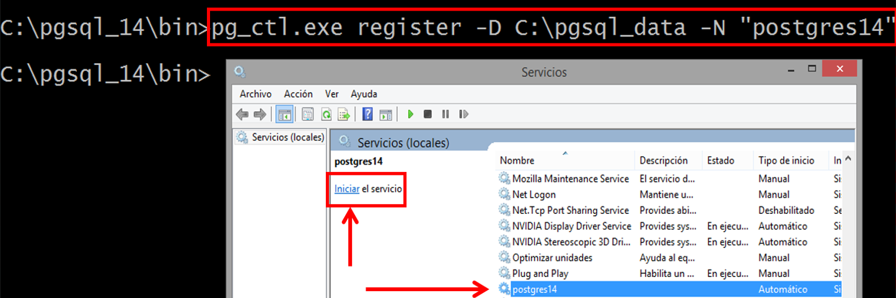Click gear icon of Net Logon row
896x298 pixels.
(x=504, y=194)
